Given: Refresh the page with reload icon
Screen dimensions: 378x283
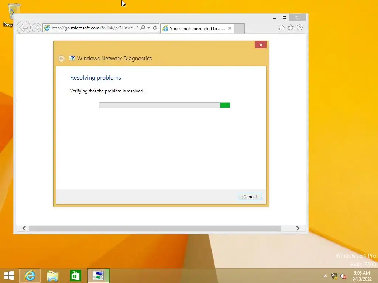Looking at the screenshot, I should [155, 28].
